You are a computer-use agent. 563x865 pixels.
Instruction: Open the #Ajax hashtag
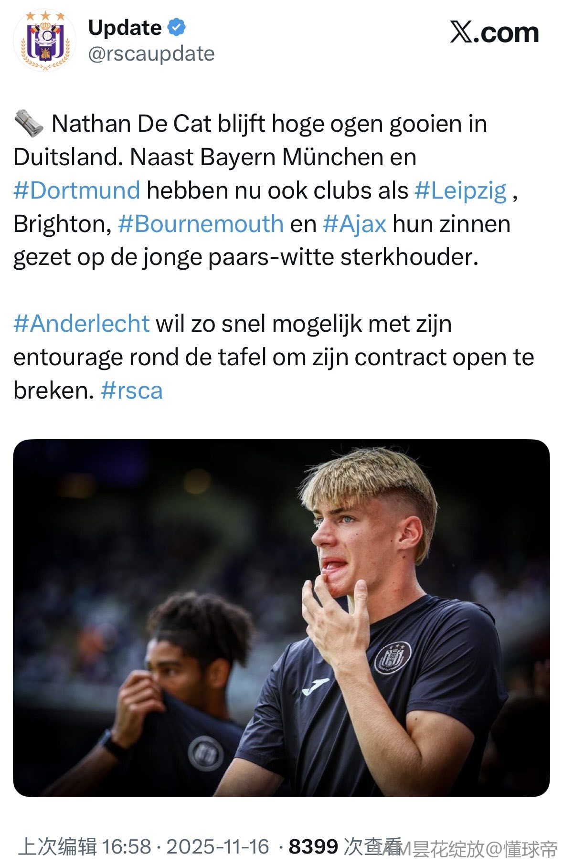[x=354, y=223]
